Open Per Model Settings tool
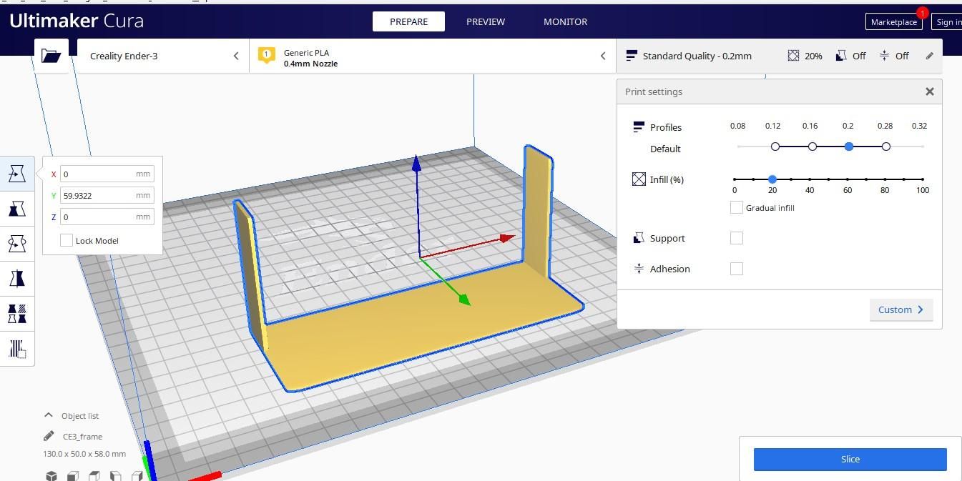962x481 pixels. coord(17,313)
